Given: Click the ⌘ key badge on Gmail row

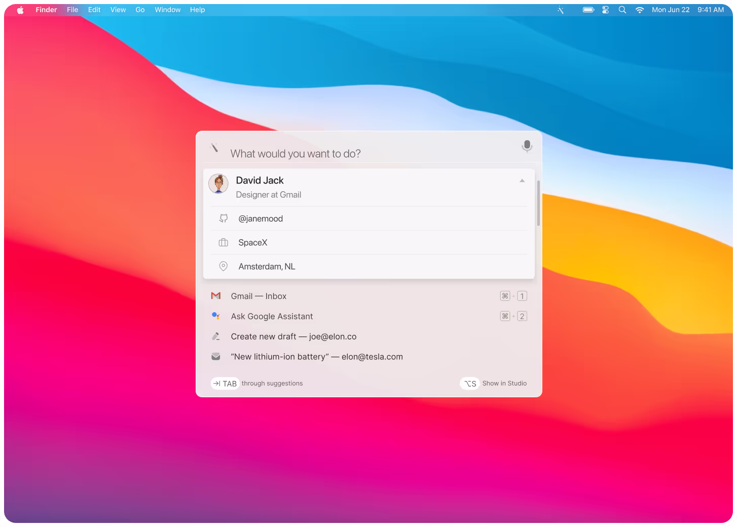Looking at the screenshot, I should (x=505, y=296).
